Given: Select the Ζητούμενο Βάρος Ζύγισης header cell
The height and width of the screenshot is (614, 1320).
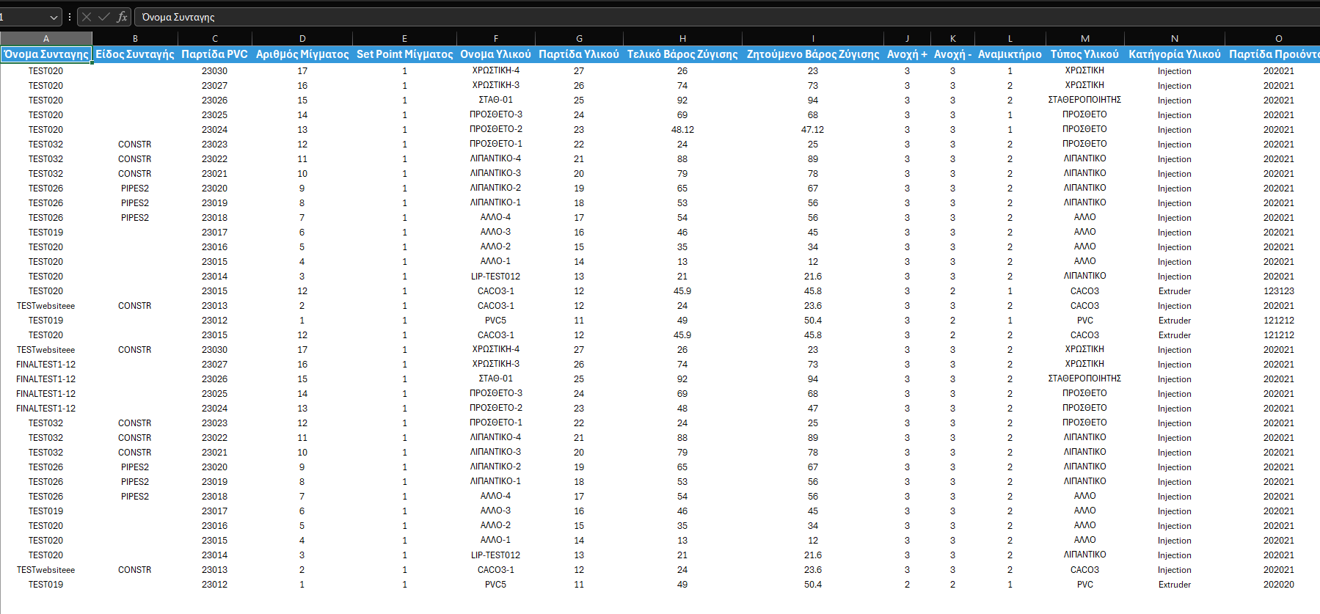Looking at the screenshot, I should (x=813, y=54).
